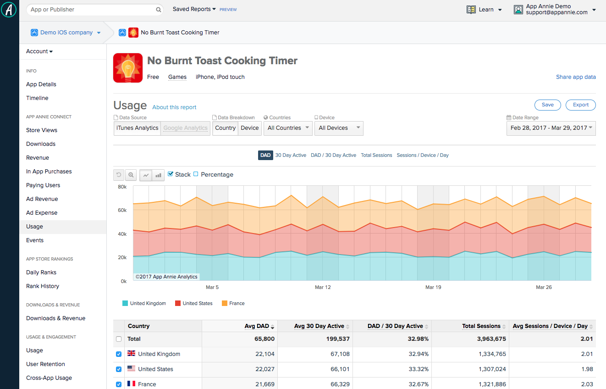Expand the Saved Reports menu

194,9
